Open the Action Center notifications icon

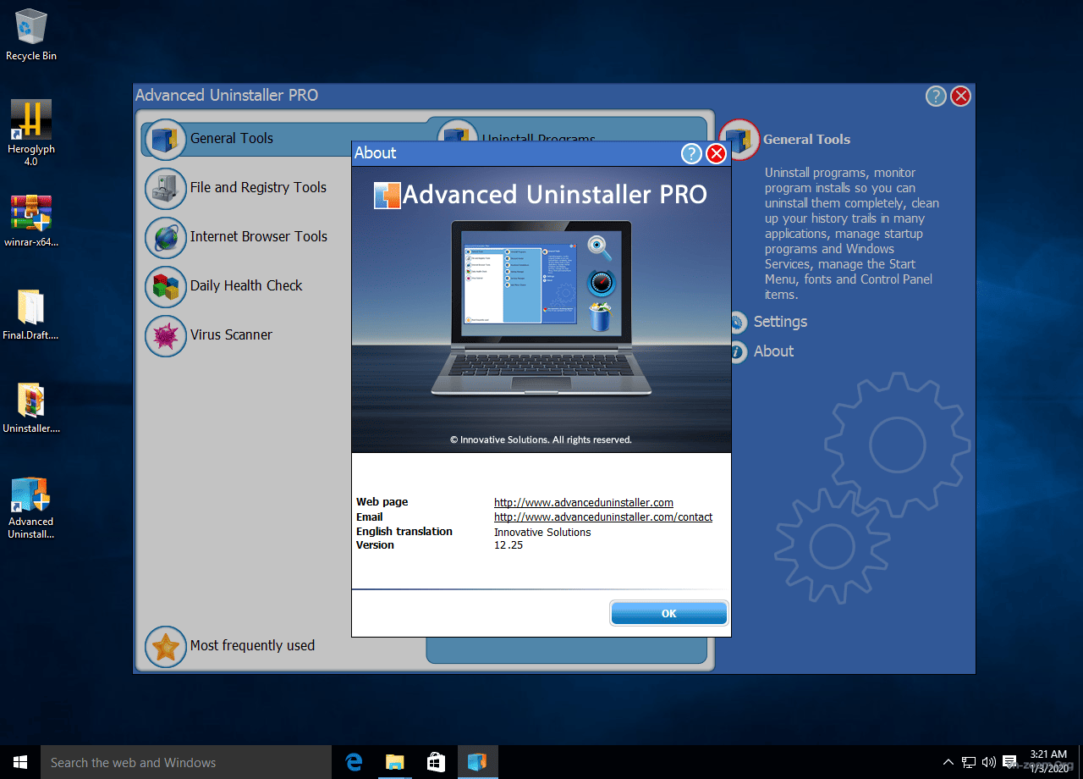click(1009, 762)
